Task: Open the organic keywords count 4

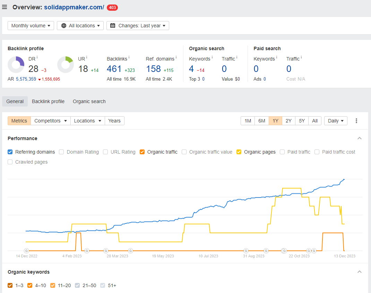Action: pos(191,69)
